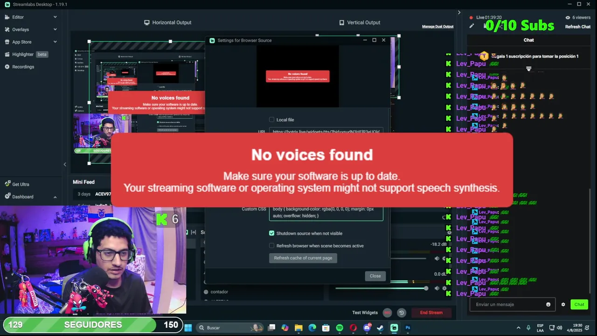Open Spotify from the taskbar
Viewport: 597px width, 336px height.
pyautogui.click(x=340, y=328)
